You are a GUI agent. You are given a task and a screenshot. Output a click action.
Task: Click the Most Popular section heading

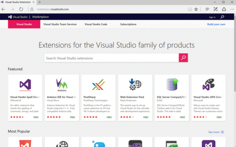[x=19, y=131]
